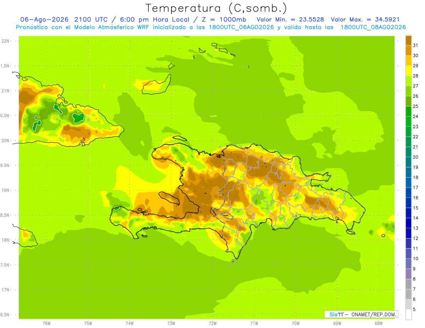Pick the legend swatch between 20 and 21
This screenshot has width=425, height=328.
click(x=408, y=152)
